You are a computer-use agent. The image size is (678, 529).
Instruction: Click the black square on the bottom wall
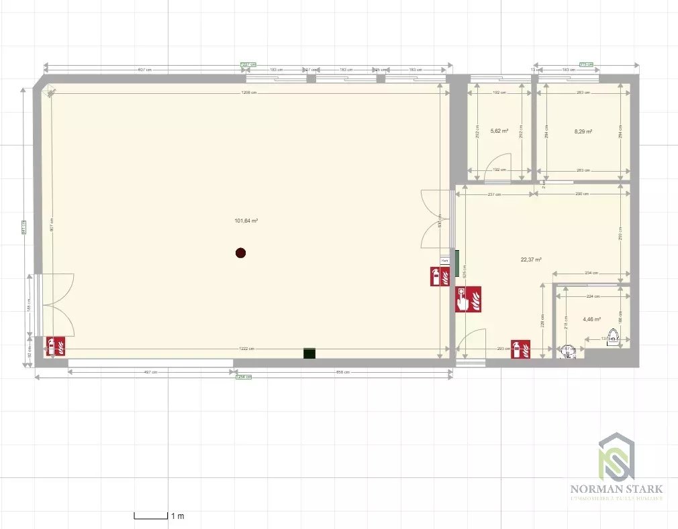tap(309, 353)
